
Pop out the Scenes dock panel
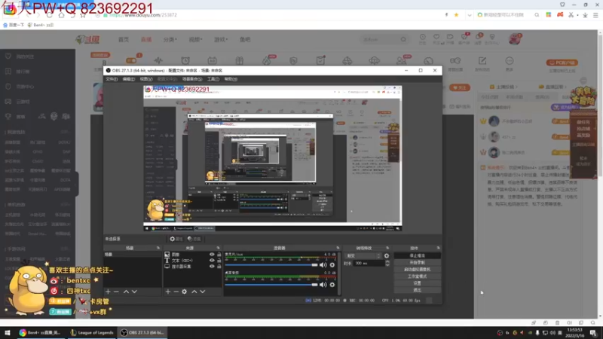coord(158,248)
